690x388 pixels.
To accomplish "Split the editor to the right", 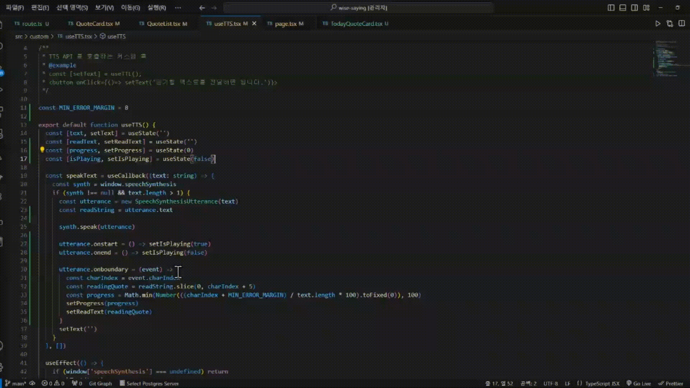I will coord(682,24).
